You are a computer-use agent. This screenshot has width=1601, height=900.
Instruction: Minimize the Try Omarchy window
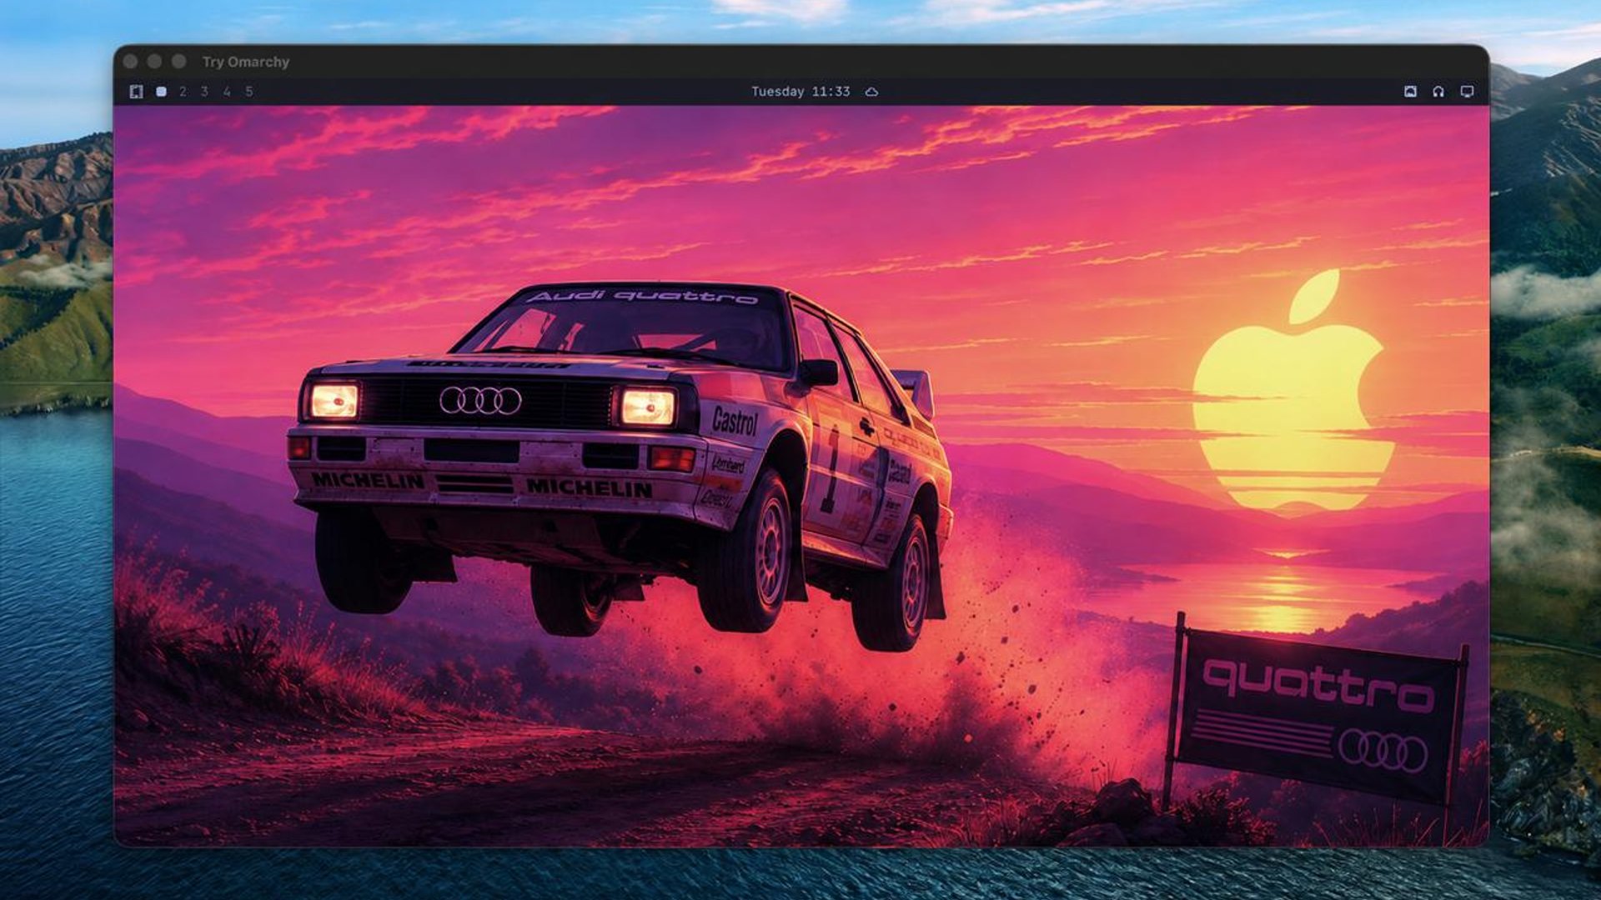tap(154, 62)
